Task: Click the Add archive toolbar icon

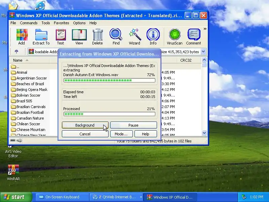Action: 22,35
